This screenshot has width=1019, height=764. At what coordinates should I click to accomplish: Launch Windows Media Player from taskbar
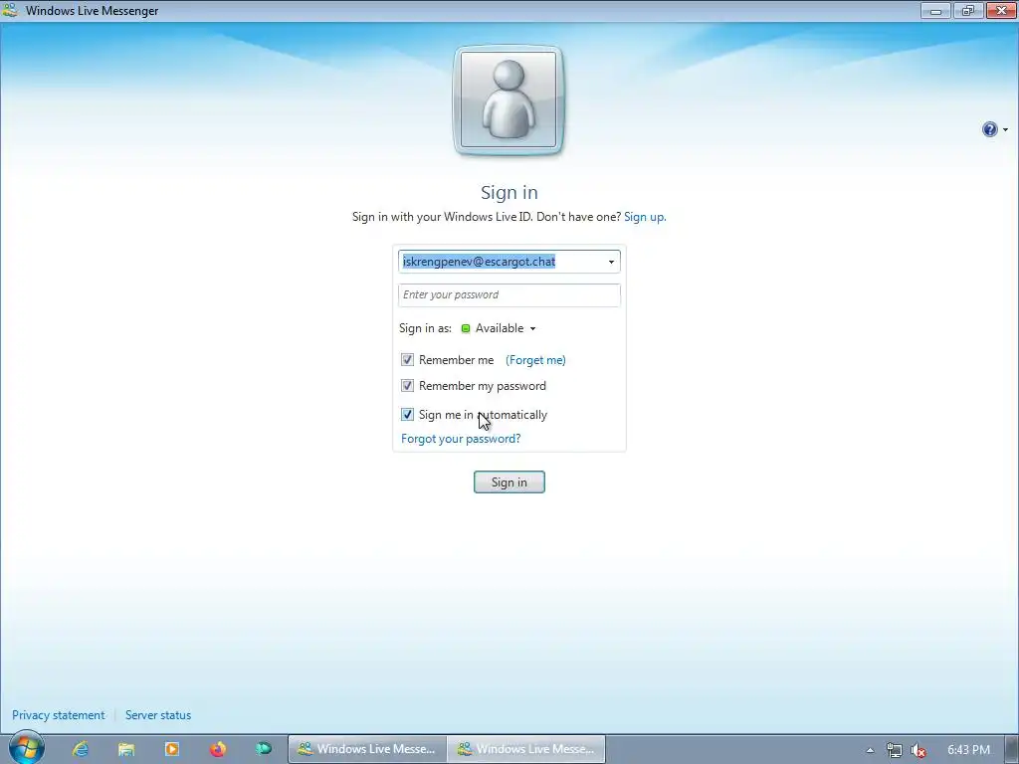coord(172,749)
